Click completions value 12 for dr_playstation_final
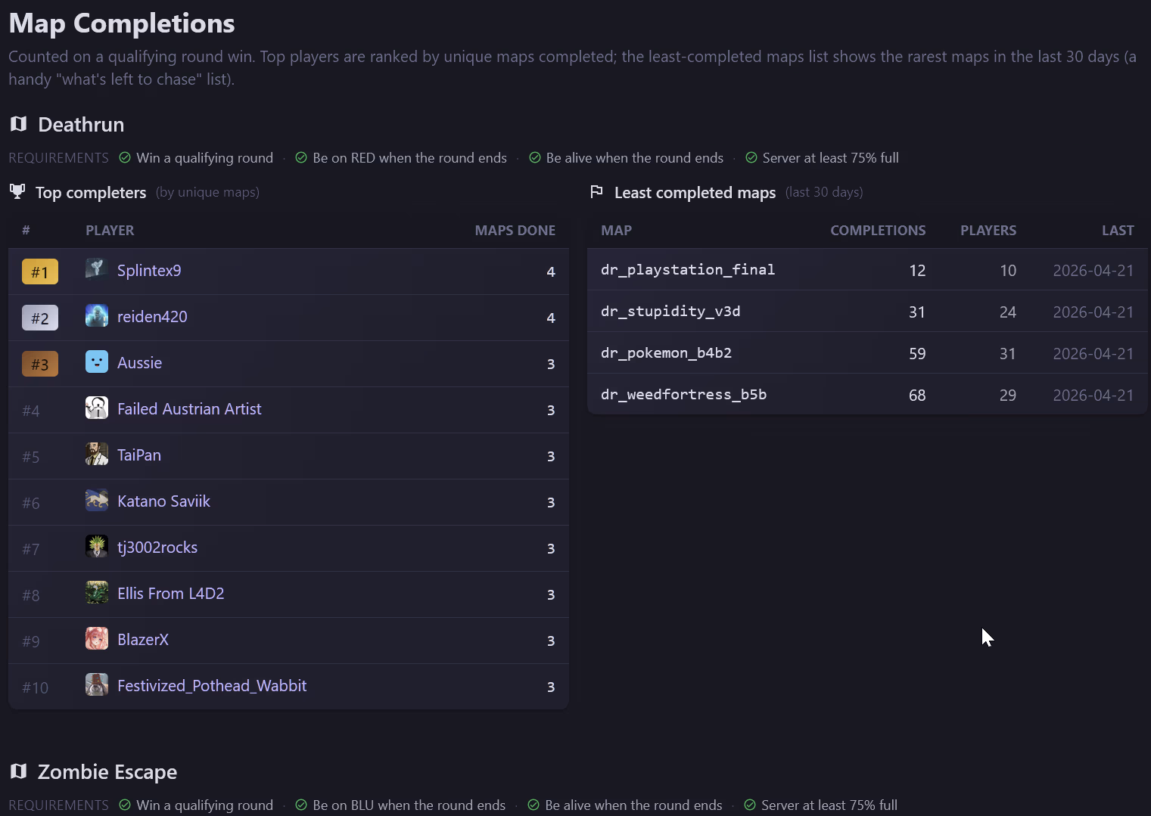Viewport: 1151px width, 816px height. (917, 270)
